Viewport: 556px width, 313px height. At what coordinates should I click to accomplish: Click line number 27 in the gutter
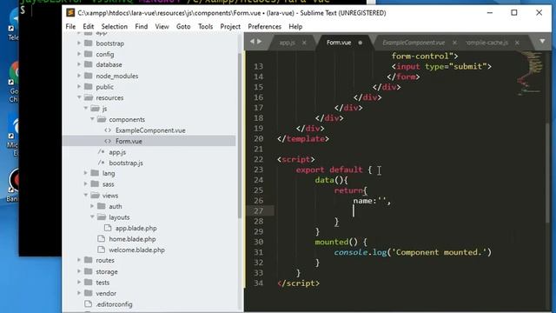tap(259, 210)
